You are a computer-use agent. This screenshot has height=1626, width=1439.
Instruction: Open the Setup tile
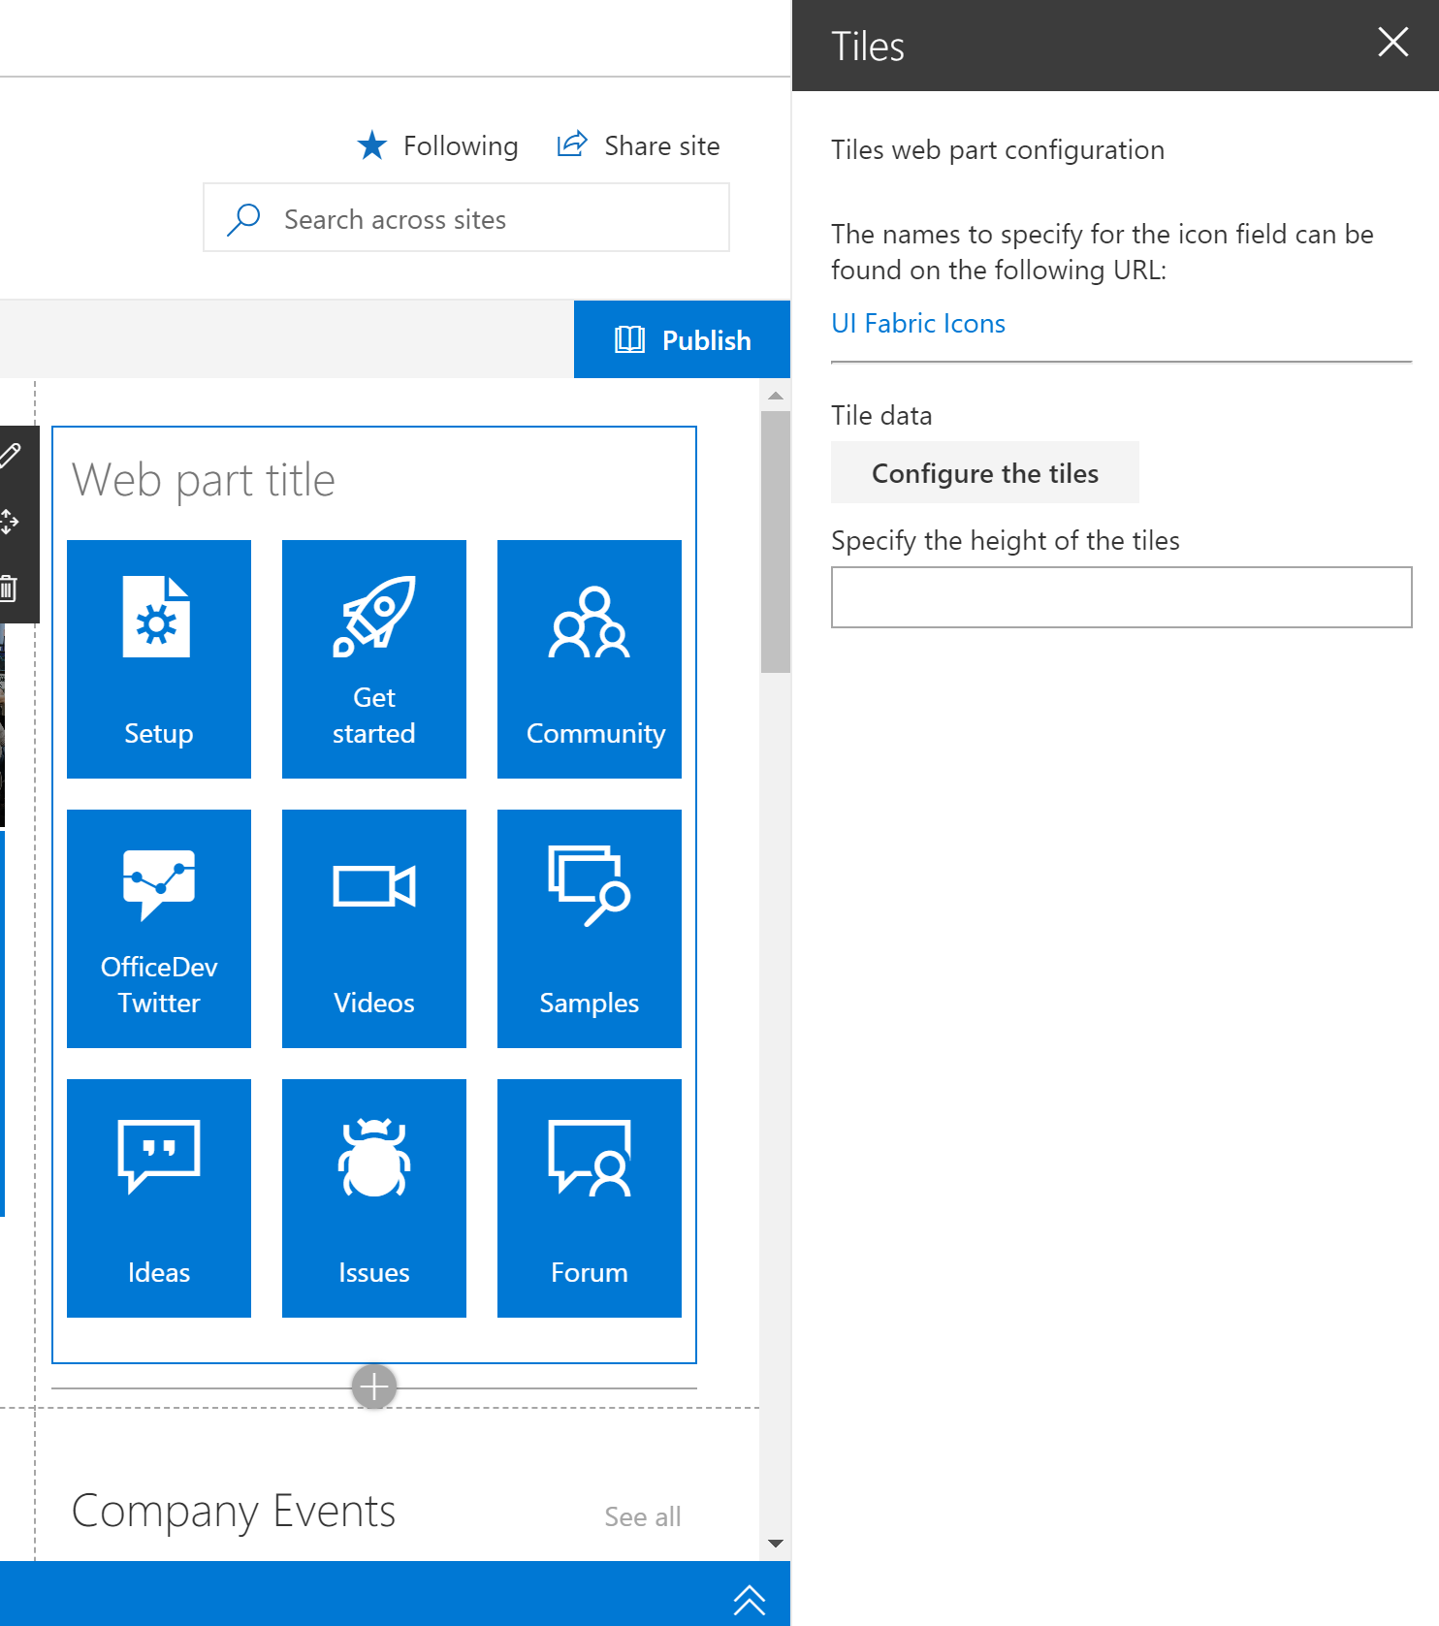pos(159,659)
